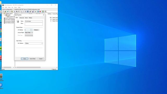Image resolution: width=167 pixels, height=94 pixels.
Task: Open the Edit menu
Action: (x=6, y=7)
